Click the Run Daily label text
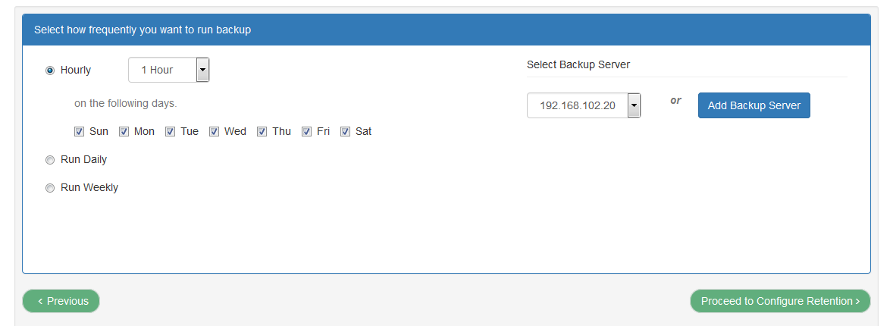The width and height of the screenshot is (893, 326). click(x=83, y=159)
